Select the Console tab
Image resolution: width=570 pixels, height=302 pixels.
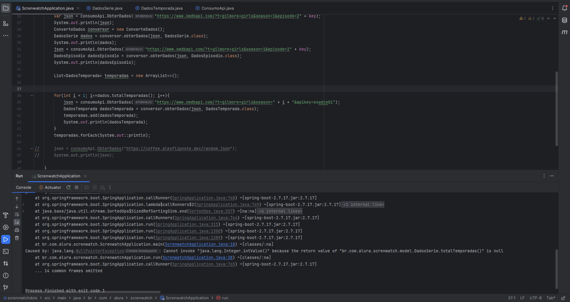[23, 187]
